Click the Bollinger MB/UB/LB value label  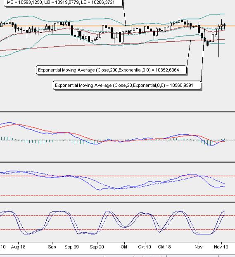pos(63,2)
